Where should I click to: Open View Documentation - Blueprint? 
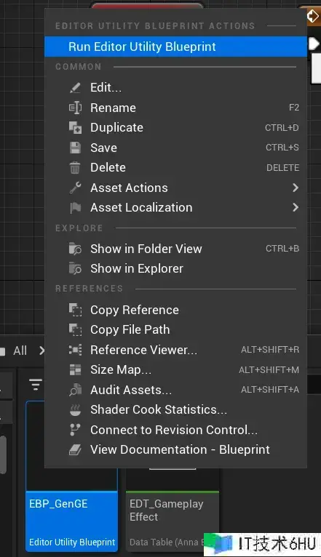tap(175, 449)
